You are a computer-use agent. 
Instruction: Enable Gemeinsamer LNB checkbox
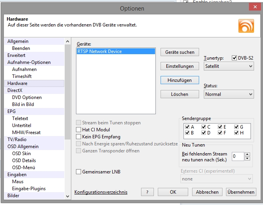click(x=79, y=171)
